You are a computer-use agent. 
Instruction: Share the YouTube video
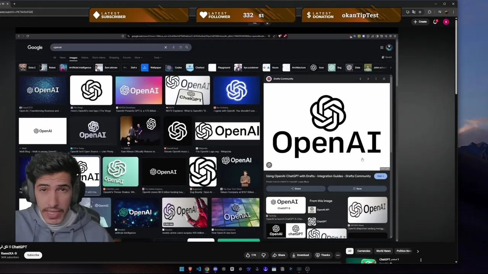(279, 255)
